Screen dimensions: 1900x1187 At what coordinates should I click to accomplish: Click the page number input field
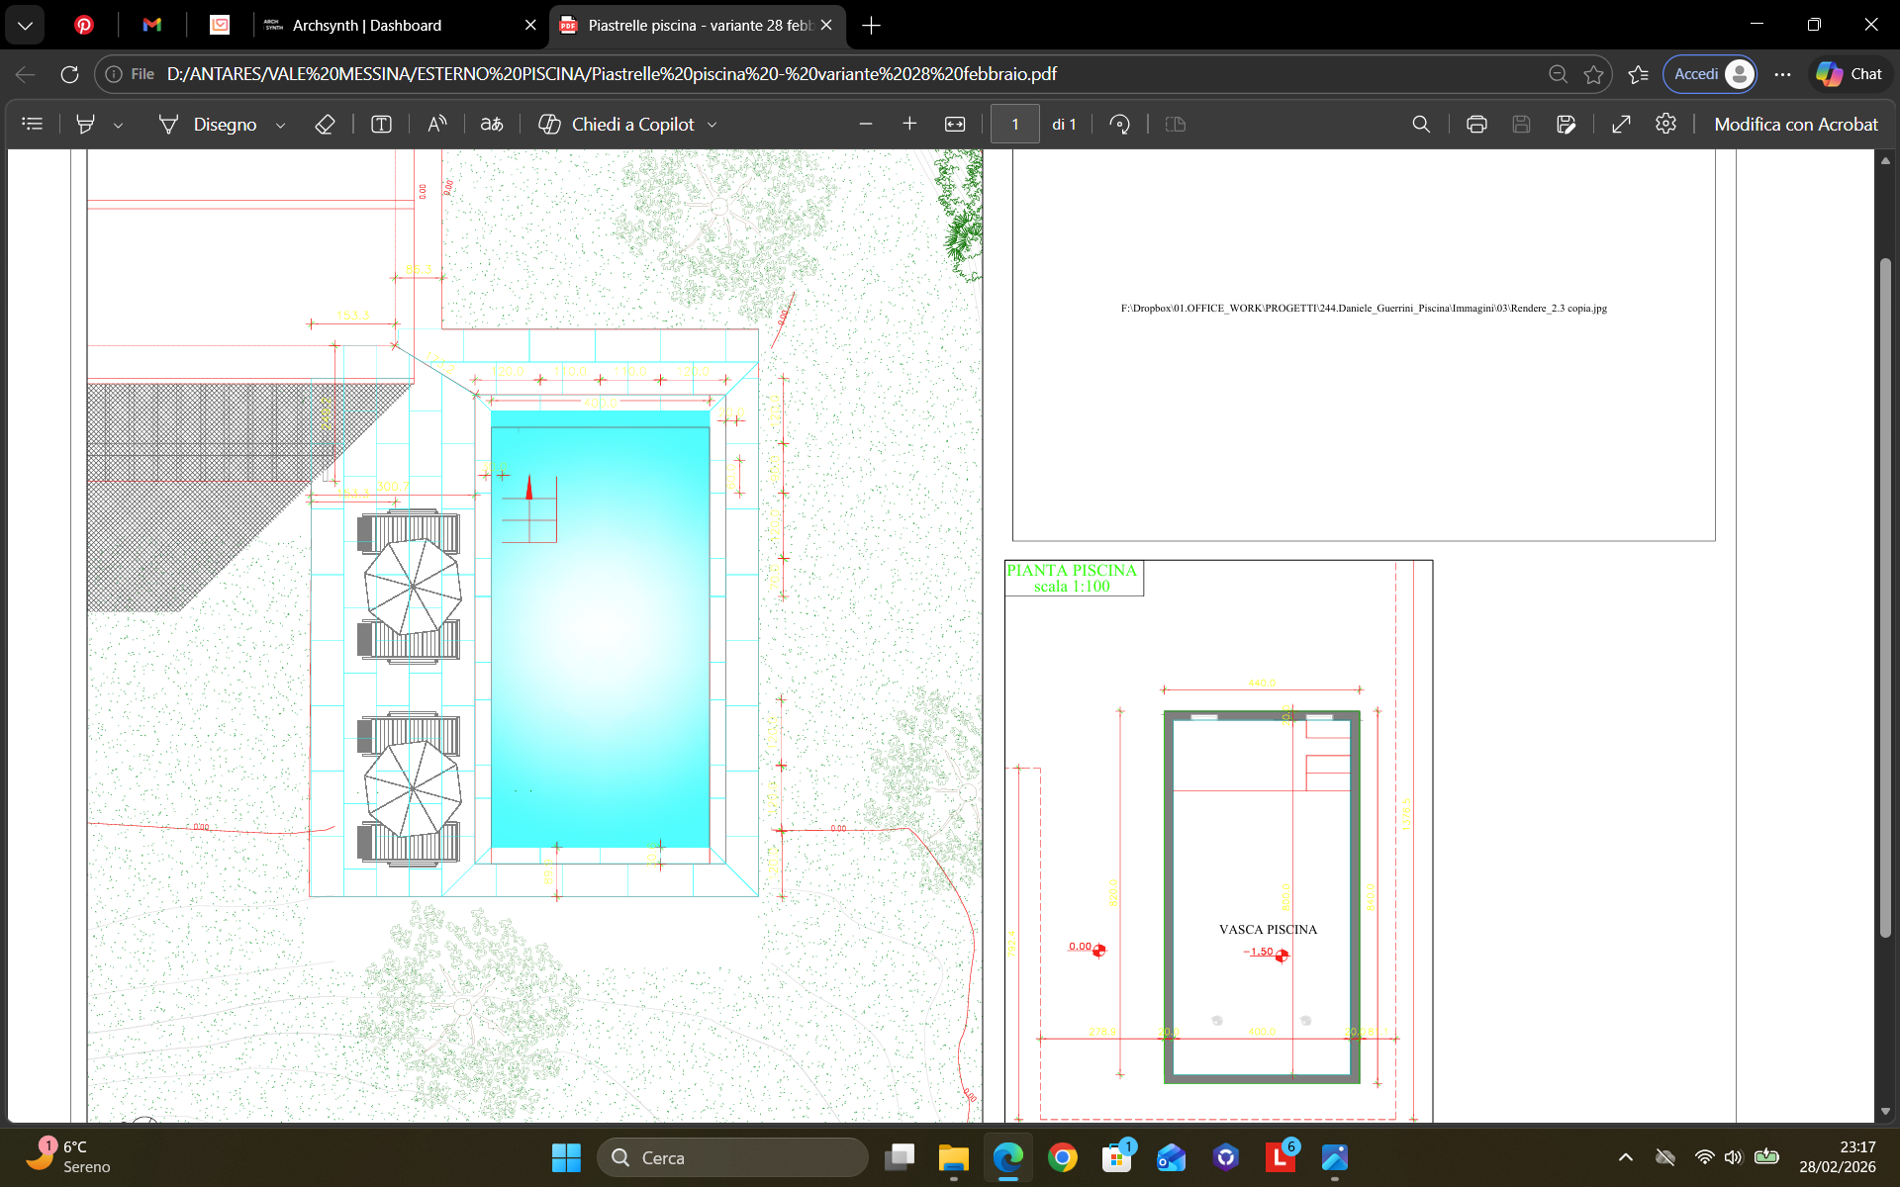pos(1014,125)
